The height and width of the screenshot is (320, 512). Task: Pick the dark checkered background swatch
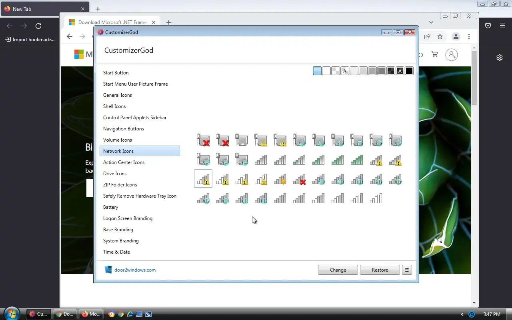pos(391,71)
